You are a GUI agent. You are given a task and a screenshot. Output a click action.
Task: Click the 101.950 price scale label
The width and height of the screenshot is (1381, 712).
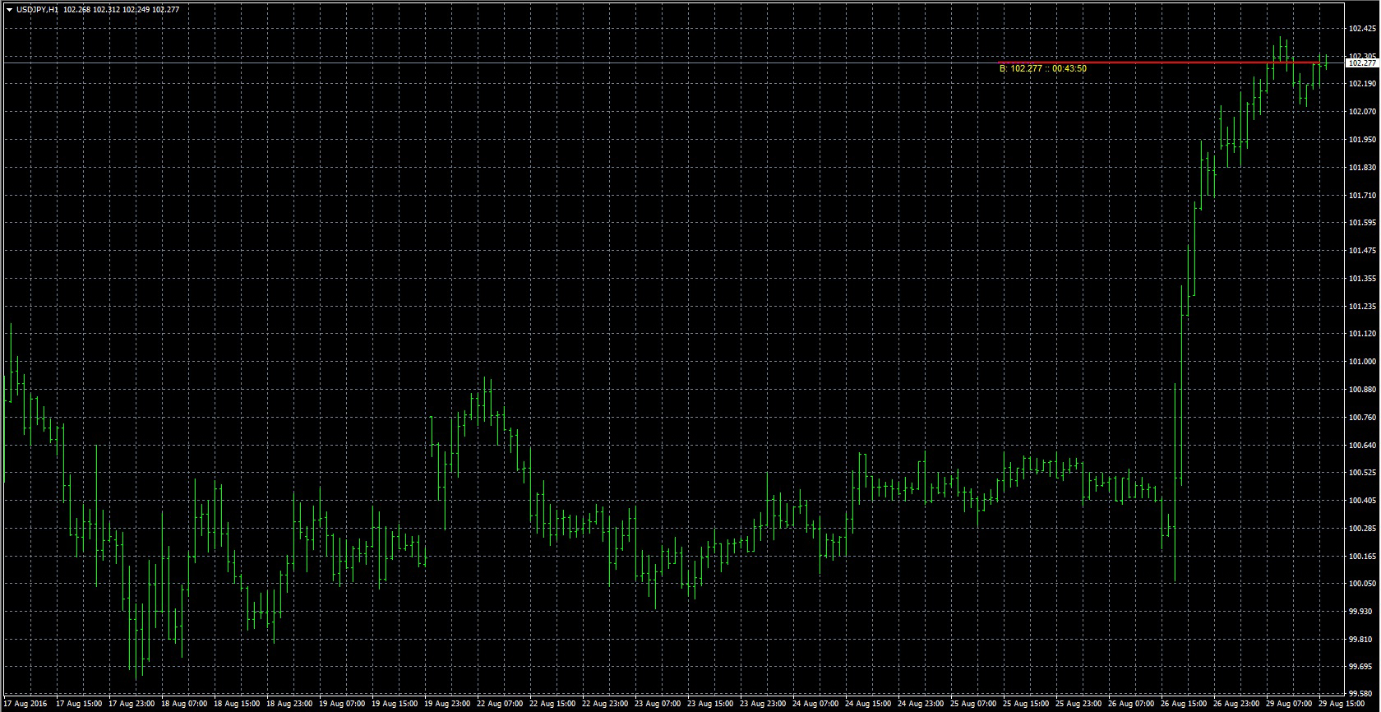point(1362,140)
